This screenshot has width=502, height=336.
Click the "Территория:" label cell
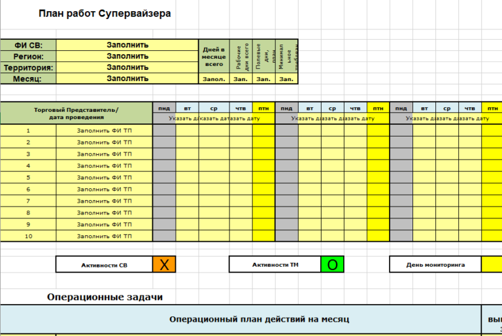pos(28,67)
